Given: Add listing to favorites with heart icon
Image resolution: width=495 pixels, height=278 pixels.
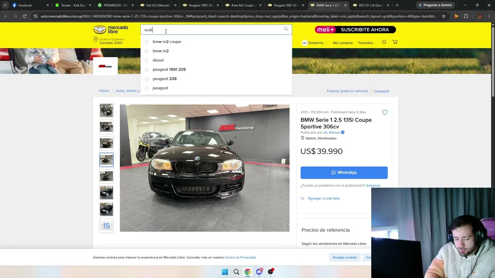Looking at the screenshot, I should pyautogui.click(x=385, y=112).
